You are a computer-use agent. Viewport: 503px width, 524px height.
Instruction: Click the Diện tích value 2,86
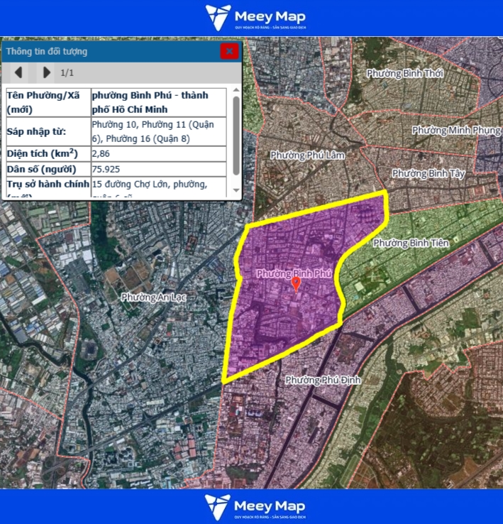click(101, 153)
